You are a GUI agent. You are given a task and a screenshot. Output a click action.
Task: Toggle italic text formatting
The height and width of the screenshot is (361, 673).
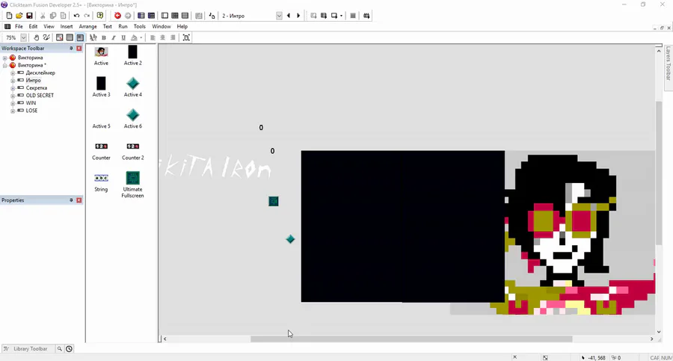tap(114, 38)
